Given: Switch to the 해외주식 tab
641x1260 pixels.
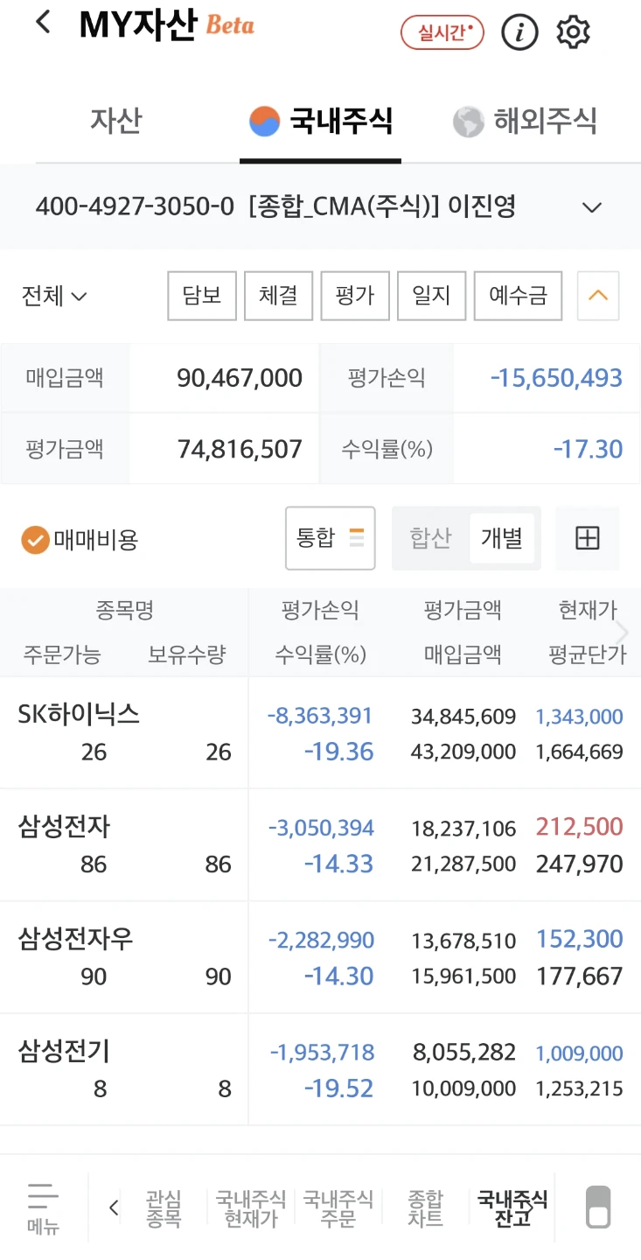Looking at the screenshot, I should 525,121.
